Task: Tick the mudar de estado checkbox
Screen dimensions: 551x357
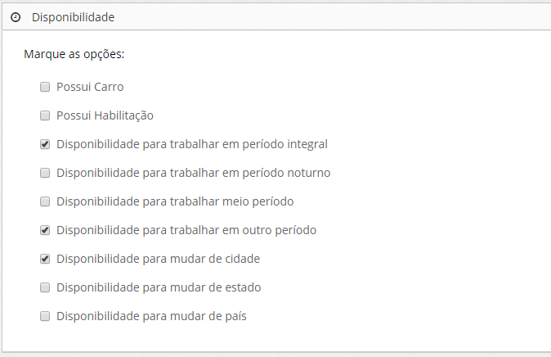Action: click(x=45, y=287)
